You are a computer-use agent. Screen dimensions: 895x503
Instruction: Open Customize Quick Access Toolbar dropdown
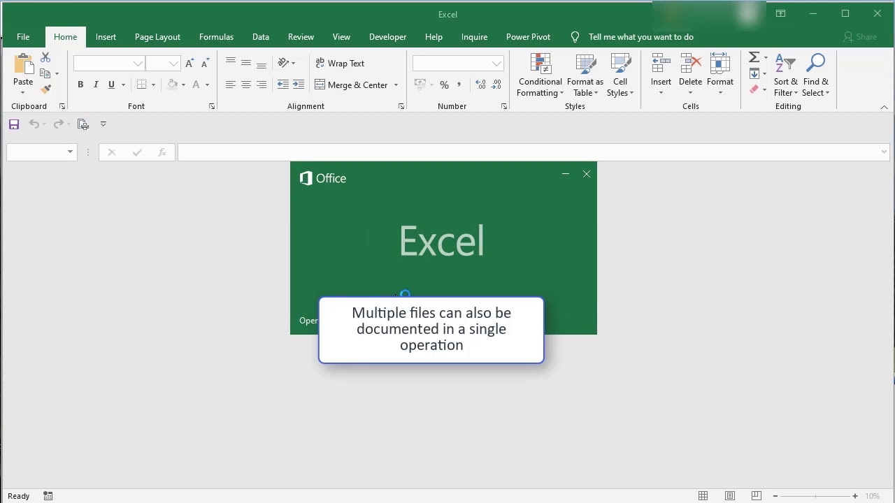103,124
